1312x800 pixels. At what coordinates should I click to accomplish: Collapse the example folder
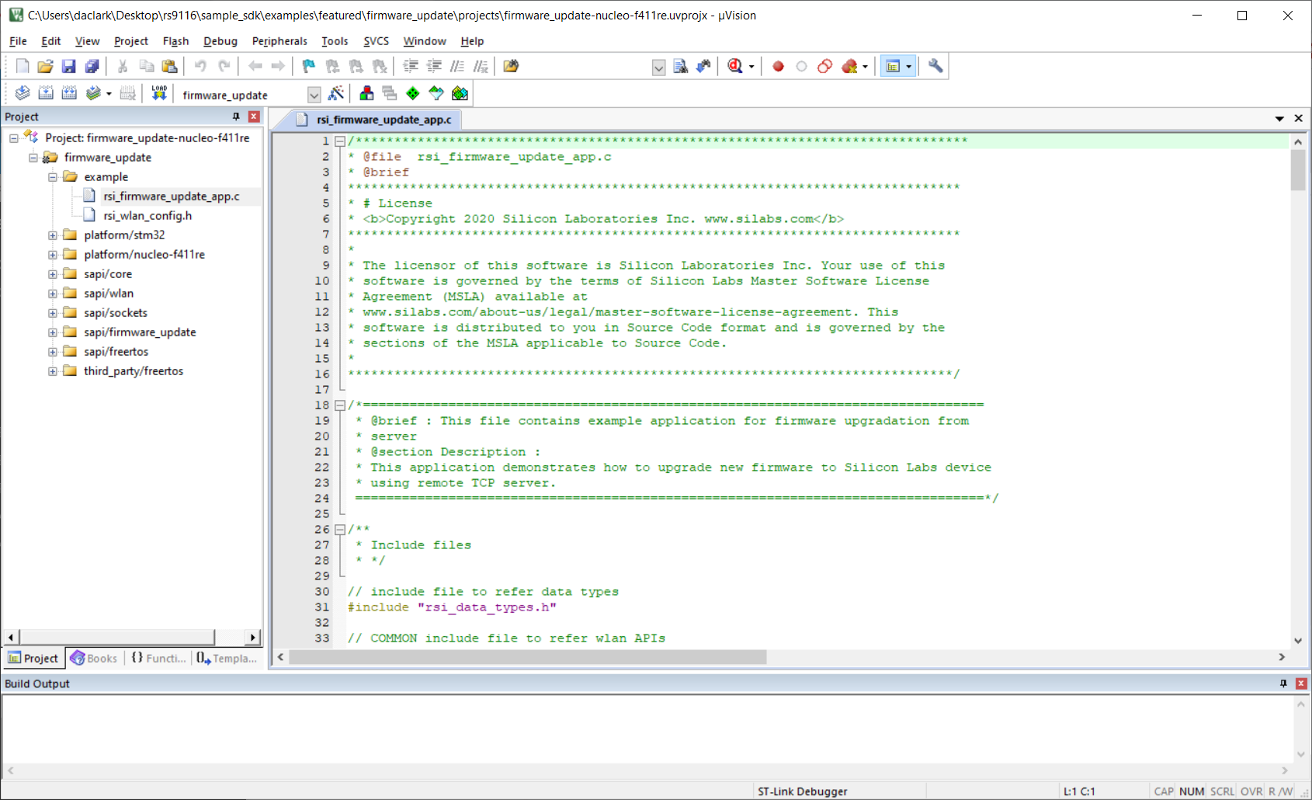pyautogui.click(x=52, y=176)
